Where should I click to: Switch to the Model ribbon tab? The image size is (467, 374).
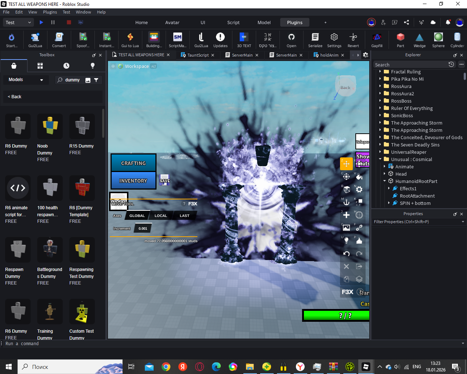[x=264, y=22]
